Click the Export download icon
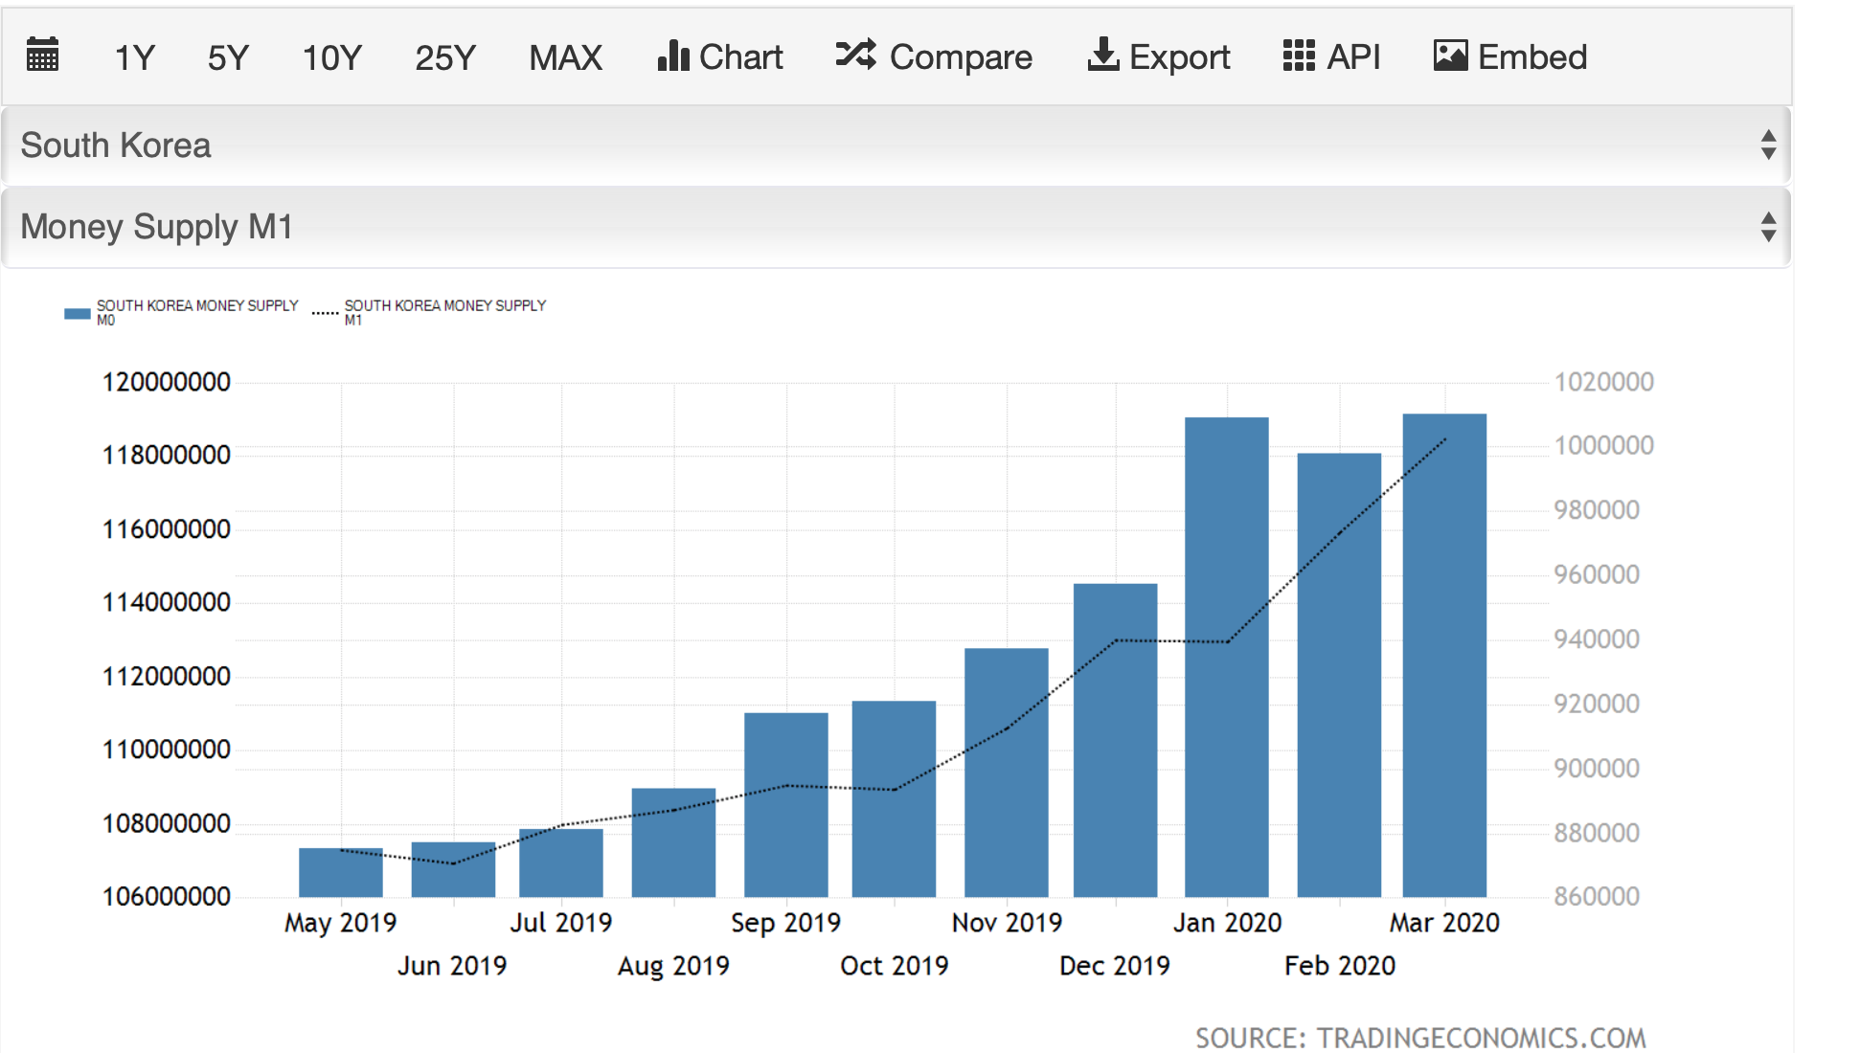This screenshot has width=1860, height=1053. click(1103, 56)
